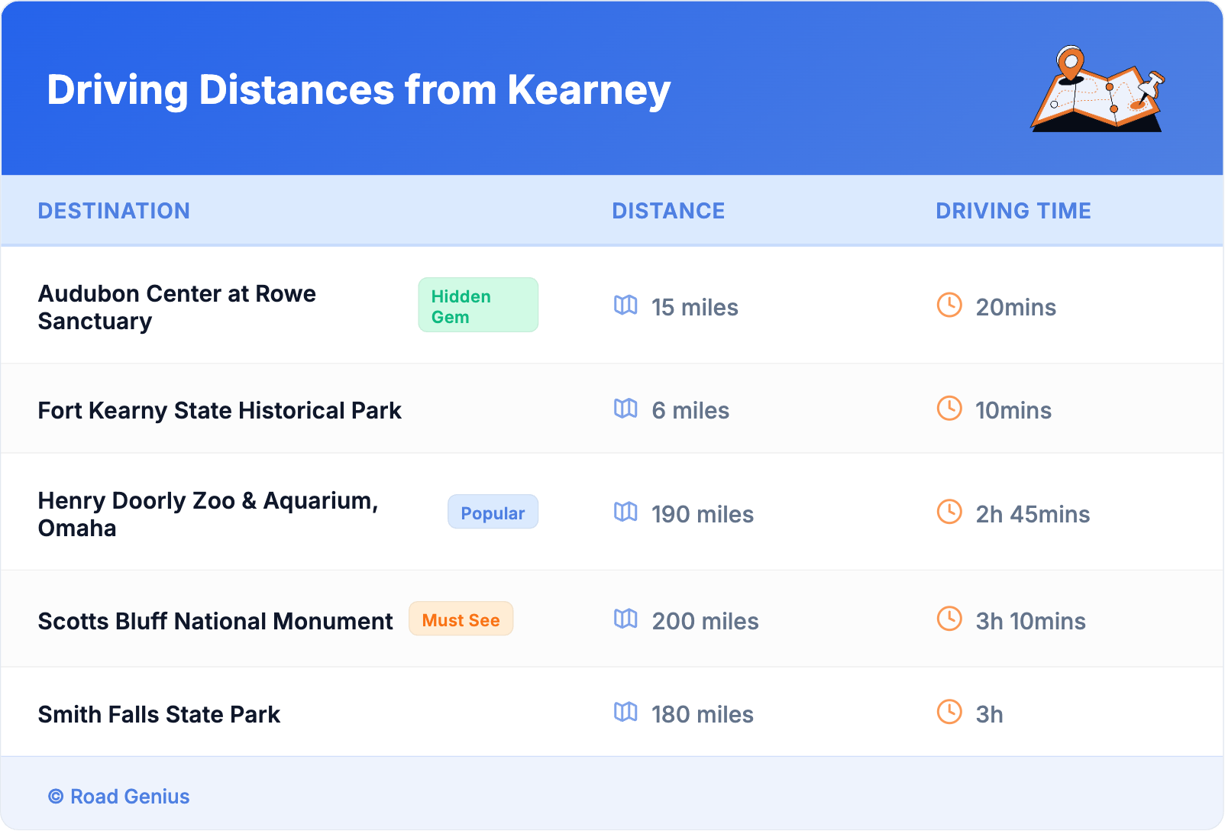Click Scotts Bluff National Monument name

tap(215, 621)
